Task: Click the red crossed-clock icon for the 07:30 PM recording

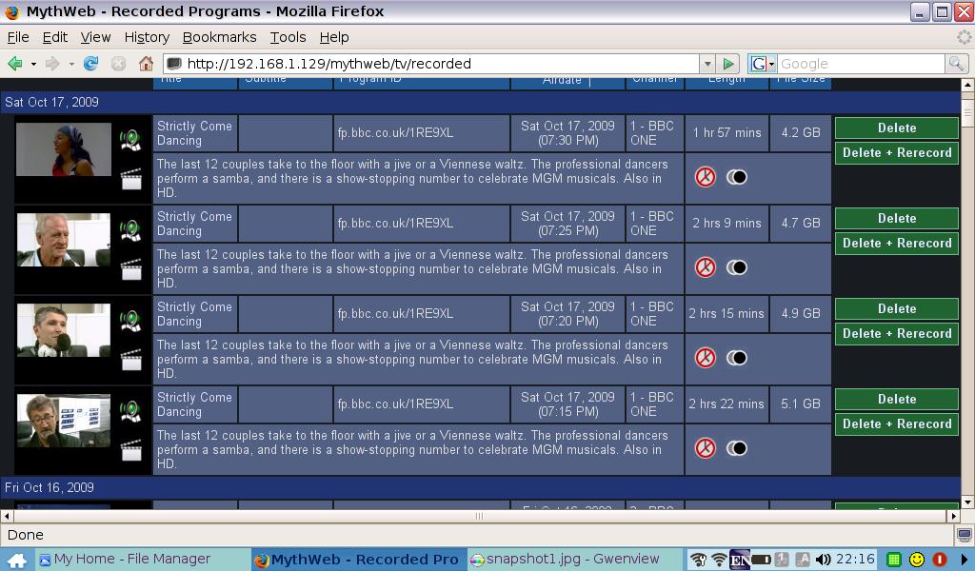Action: [x=705, y=177]
